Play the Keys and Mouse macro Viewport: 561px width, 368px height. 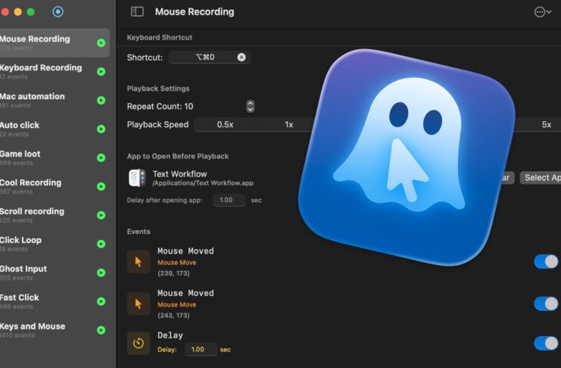click(101, 330)
